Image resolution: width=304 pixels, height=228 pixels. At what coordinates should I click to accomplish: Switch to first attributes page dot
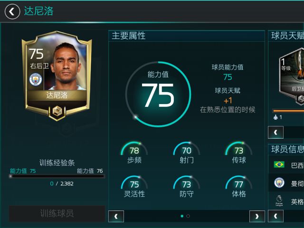(182, 216)
